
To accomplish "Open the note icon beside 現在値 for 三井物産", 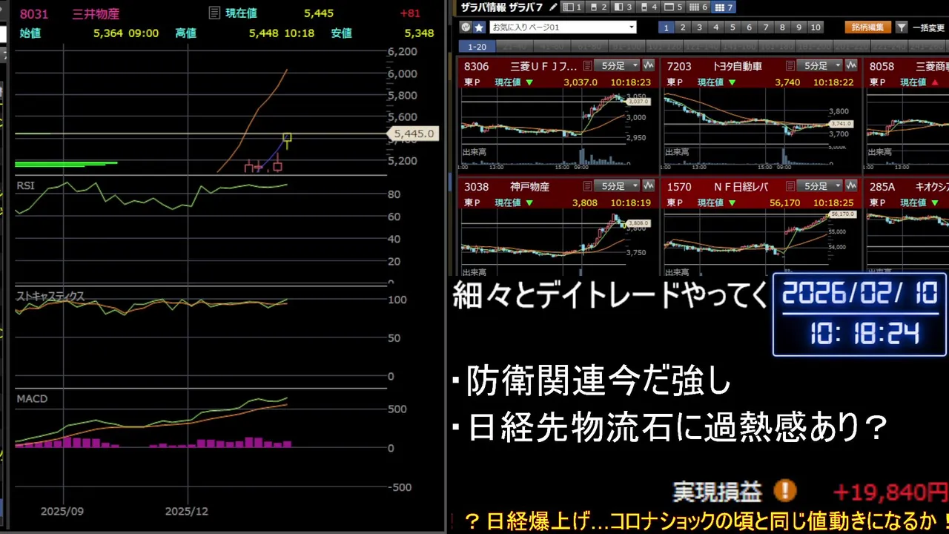I will point(214,13).
